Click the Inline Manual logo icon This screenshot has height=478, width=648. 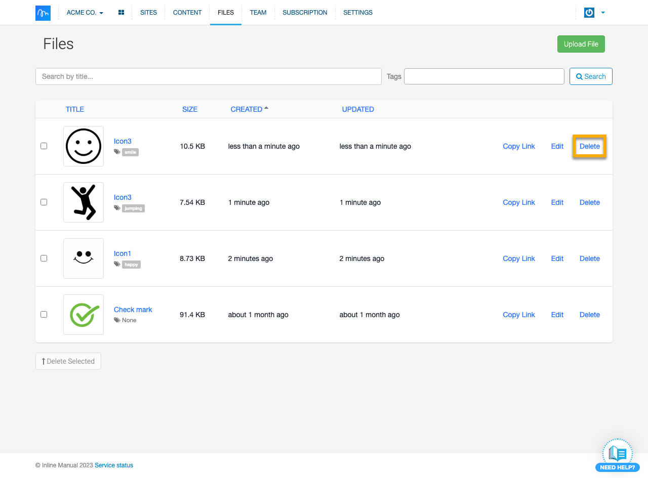(43, 13)
